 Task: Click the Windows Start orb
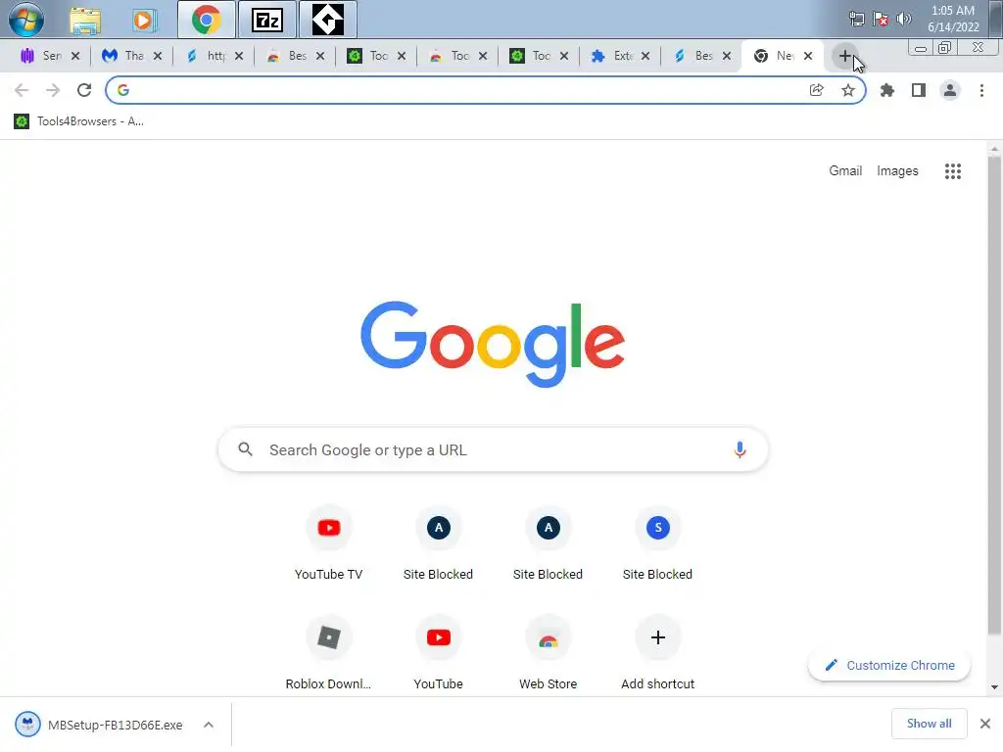pos(26,20)
